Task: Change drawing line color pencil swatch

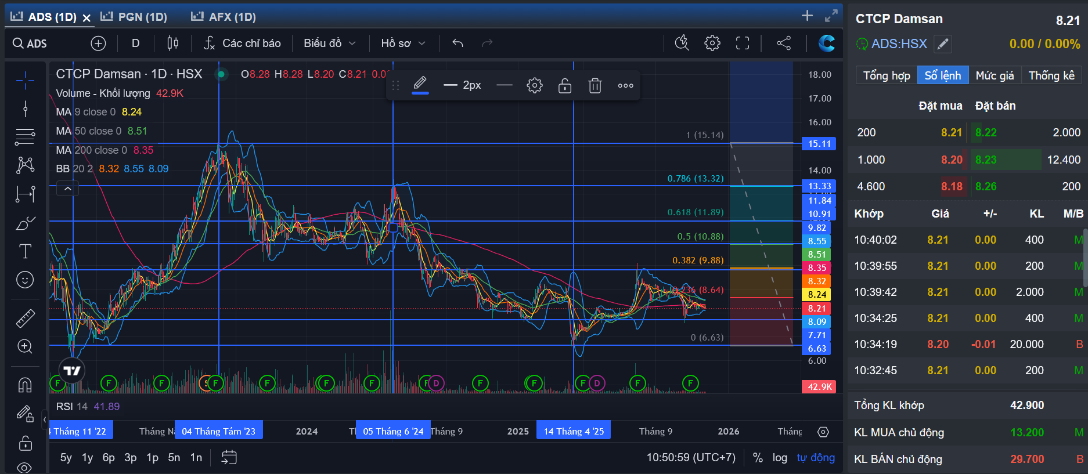Action: click(x=420, y=86)
